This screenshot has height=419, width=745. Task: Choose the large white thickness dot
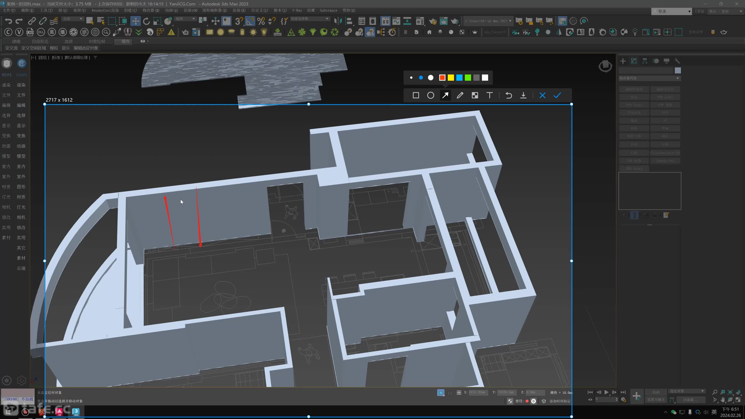click(x=431, y=78)
